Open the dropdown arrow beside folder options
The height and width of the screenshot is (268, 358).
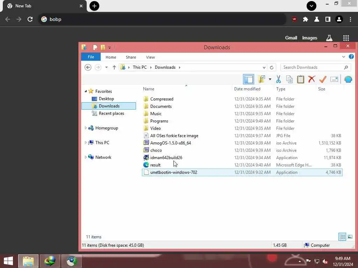(x=270, y=79)
